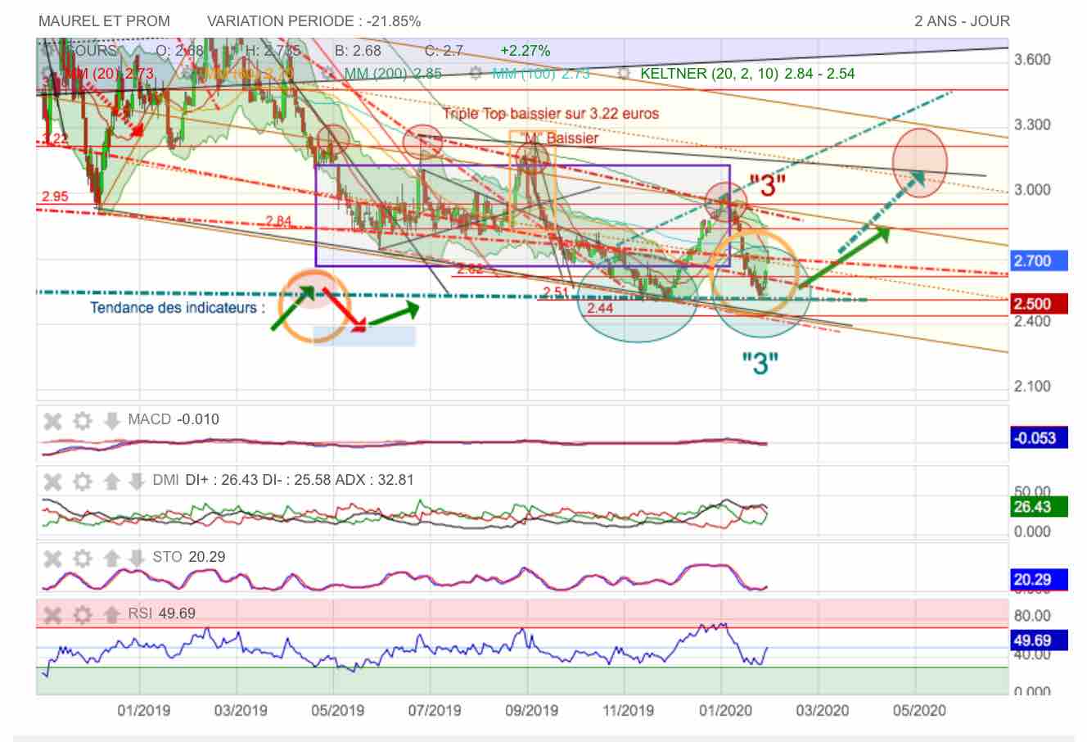Click the 2.84 level label
The width and height of the screenshot is (1087, 742).
coord(278,221)
